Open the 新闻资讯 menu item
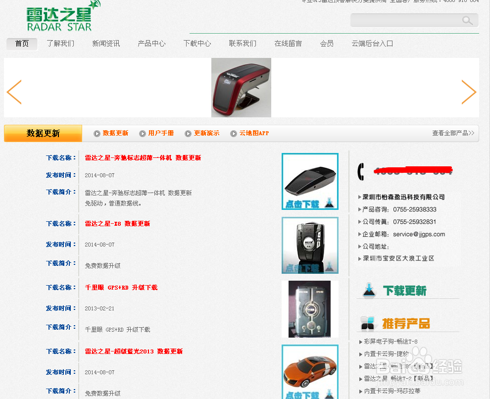The height and width of the screenshot is (399, 490). tap(106, 44)
